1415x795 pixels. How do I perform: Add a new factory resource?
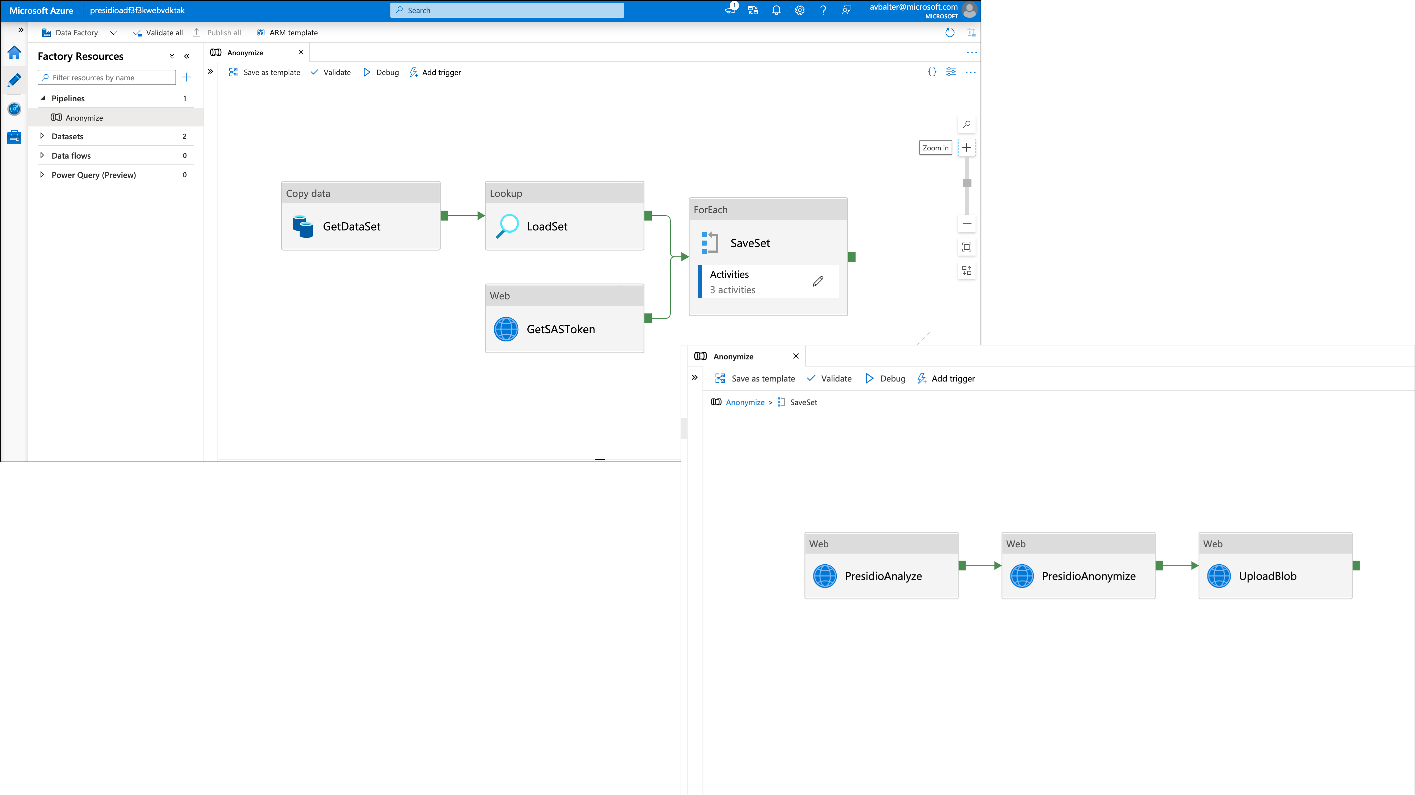pyautogui.click(x=186, y=77)
